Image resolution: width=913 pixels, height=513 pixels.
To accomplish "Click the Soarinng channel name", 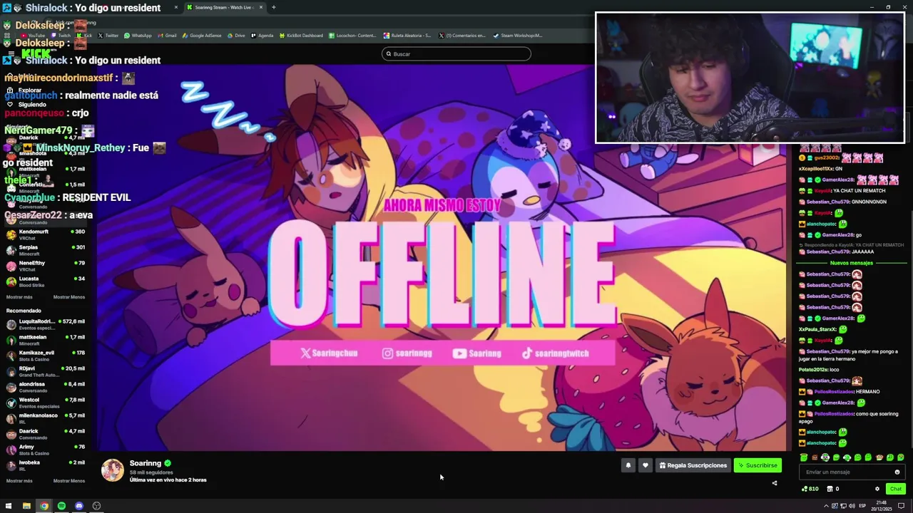I will pyautogui.click(x=146, y=463).
